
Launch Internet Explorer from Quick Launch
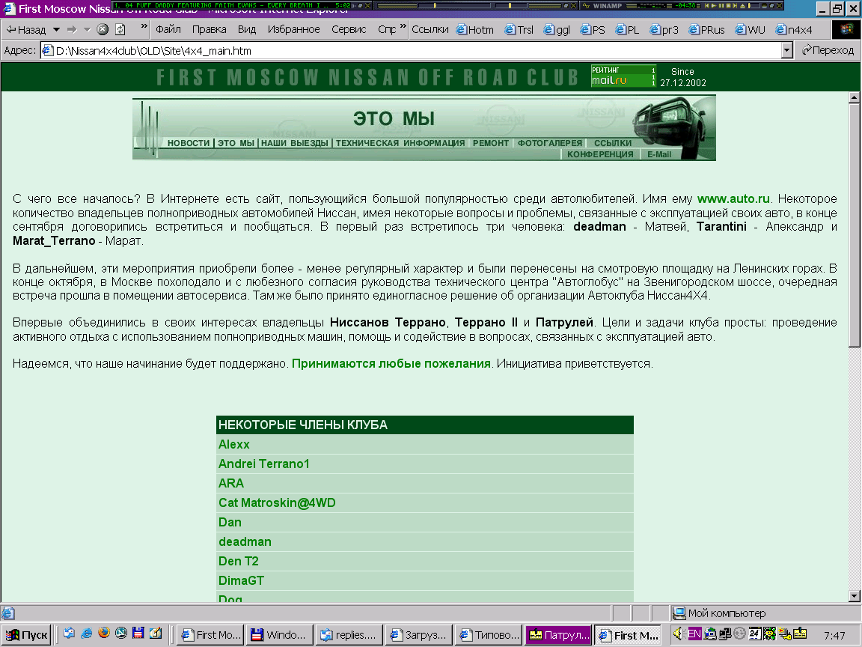coord(86,634)
